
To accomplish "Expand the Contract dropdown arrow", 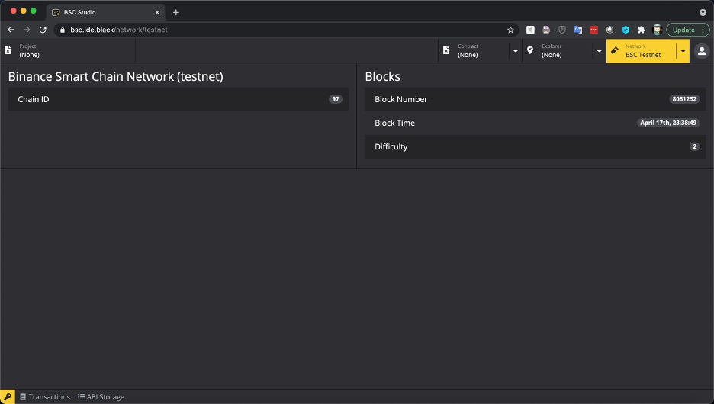I will pyautogui.click(x=516, y=51).
